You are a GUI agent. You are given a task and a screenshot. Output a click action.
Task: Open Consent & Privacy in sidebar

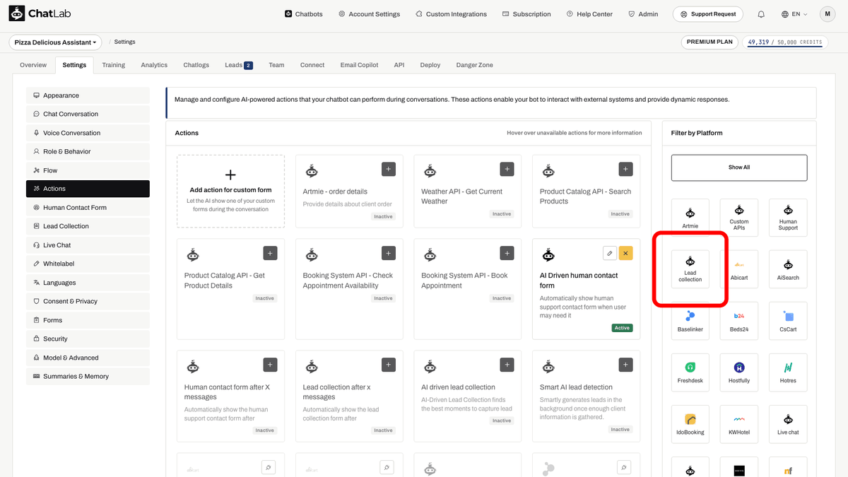point(88,301)
